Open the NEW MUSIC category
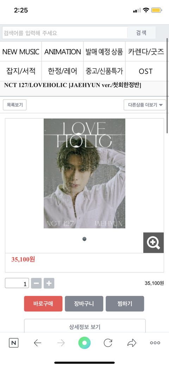This screenshot has height=367, width=169. [x=21, y=52]
